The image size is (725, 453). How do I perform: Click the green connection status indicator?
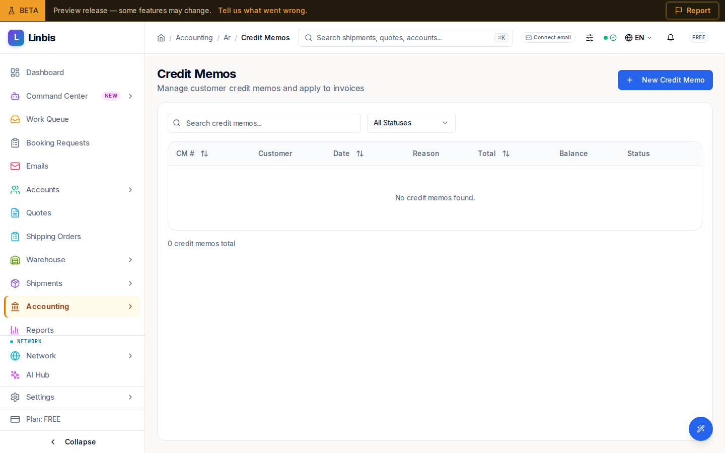coord(610,38)
